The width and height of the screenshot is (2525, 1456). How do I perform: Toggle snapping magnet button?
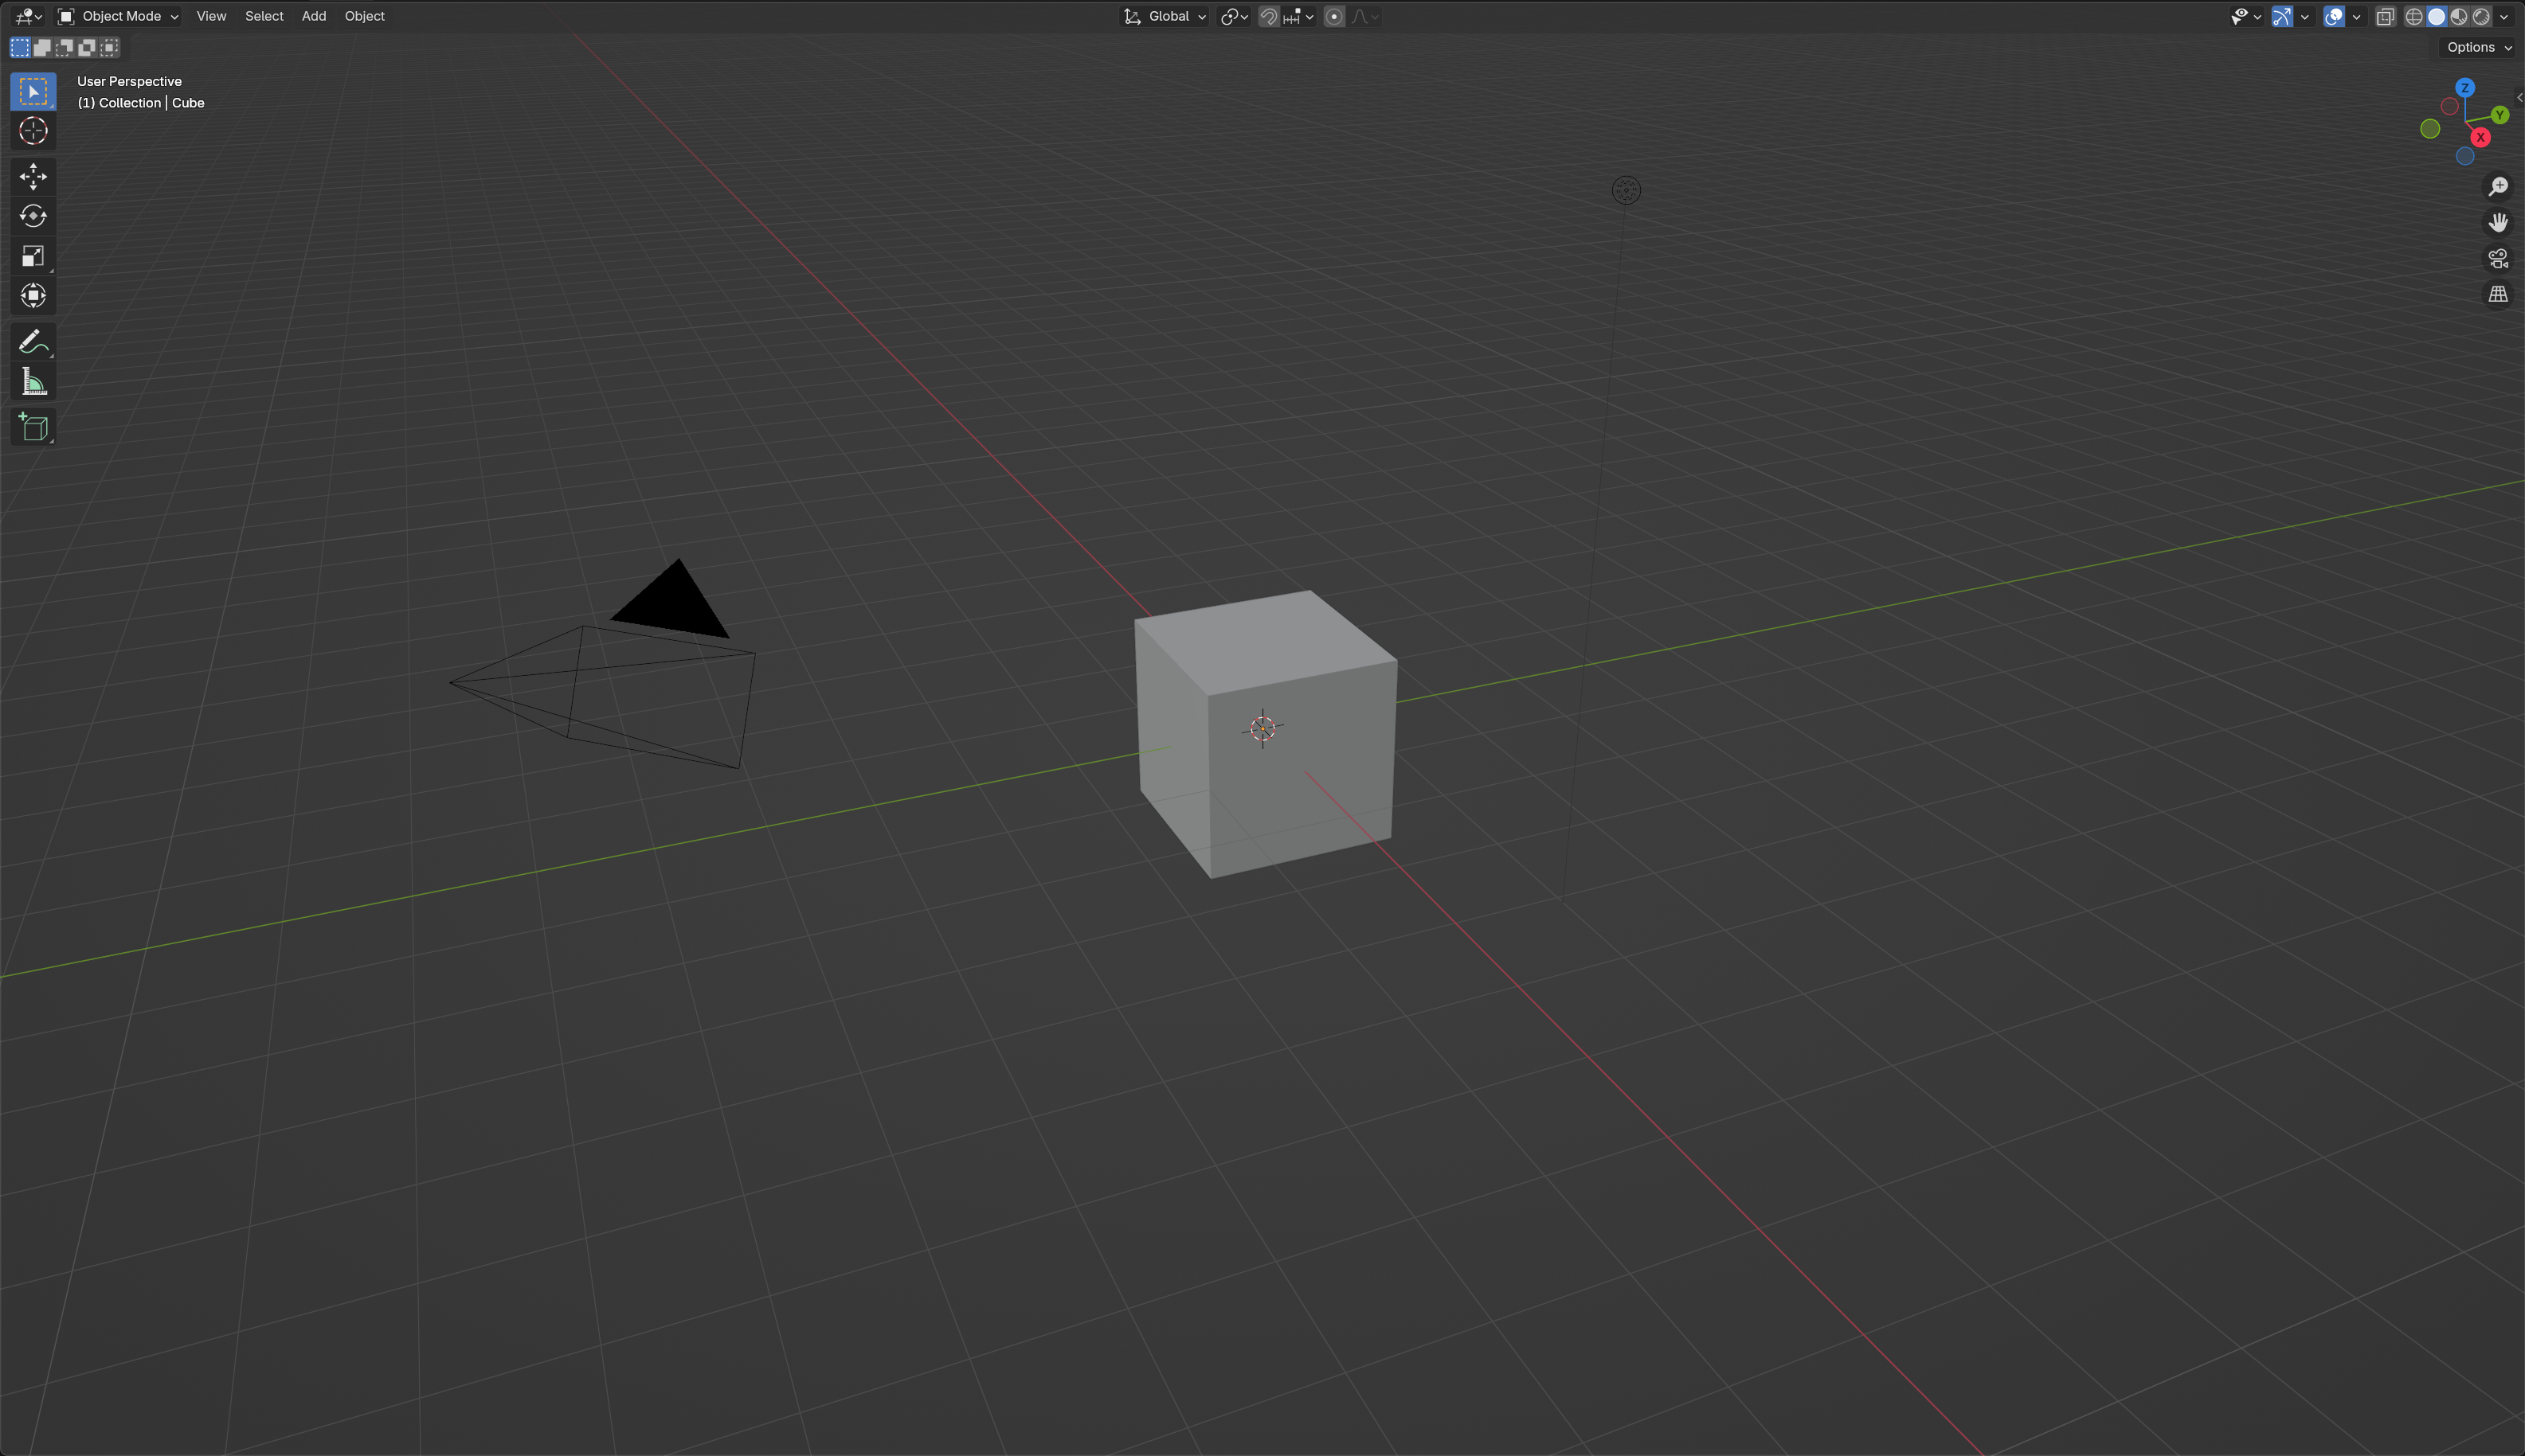point(1269,16)
